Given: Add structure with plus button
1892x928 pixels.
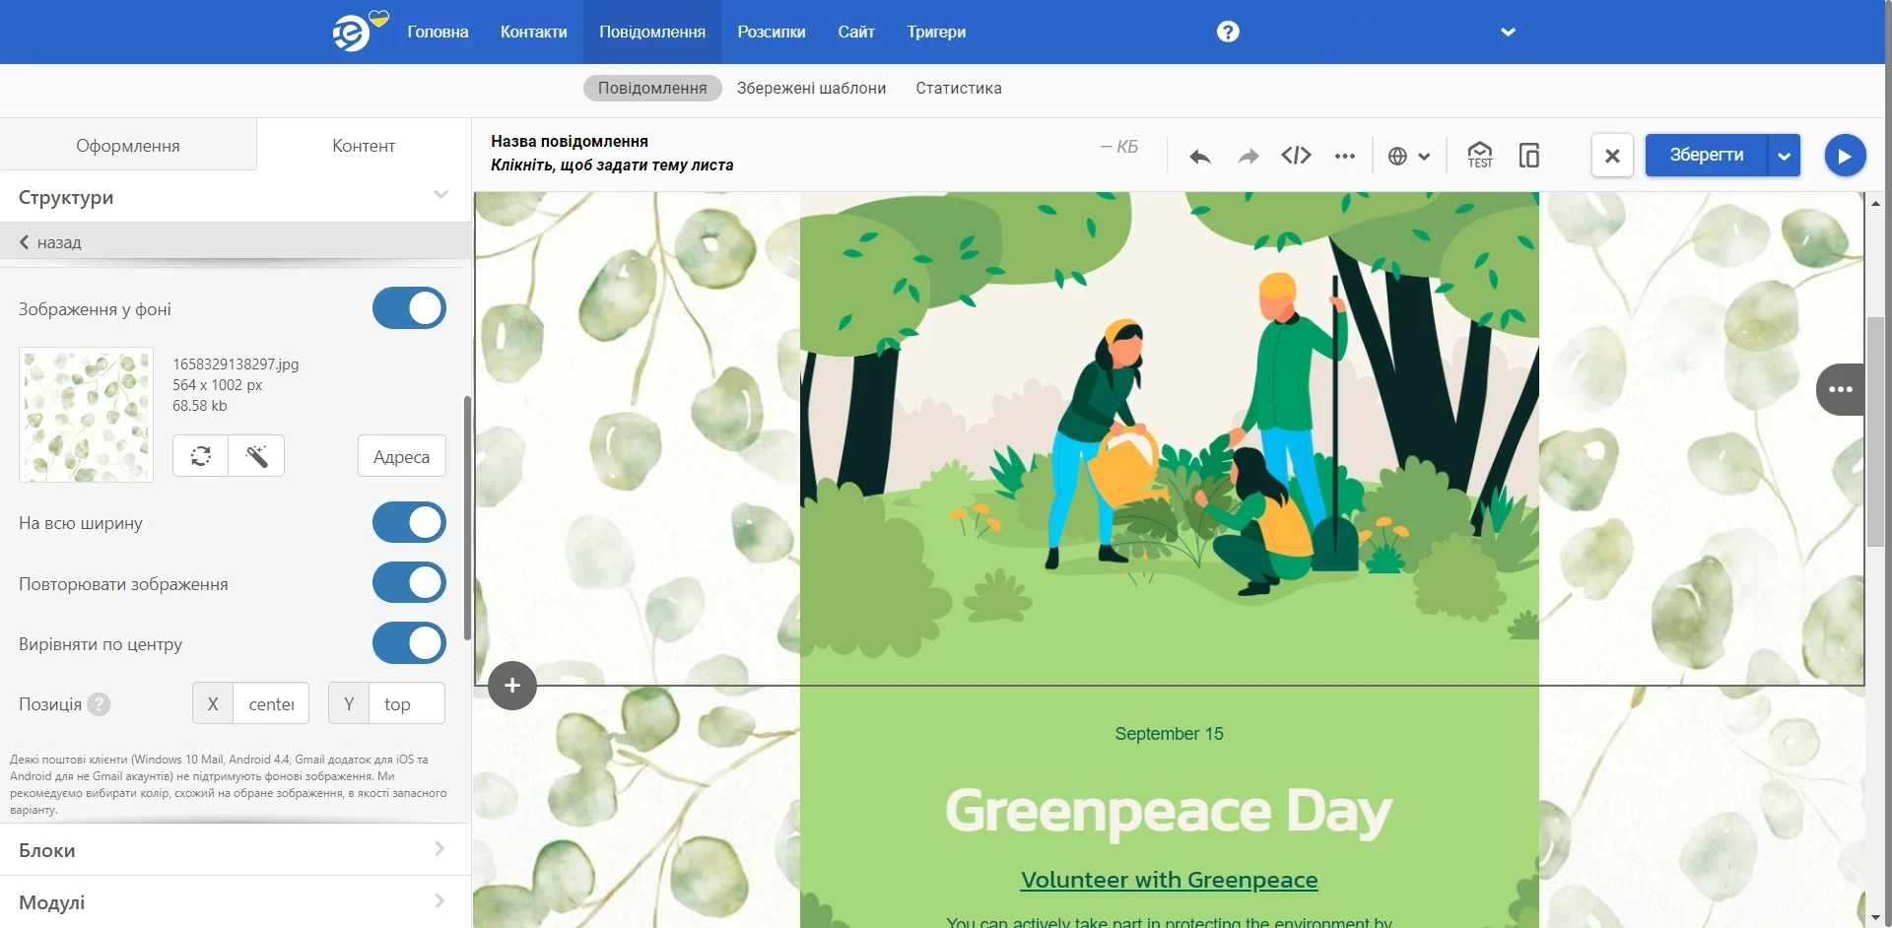Looking at the screenshot, I should 512,685.
